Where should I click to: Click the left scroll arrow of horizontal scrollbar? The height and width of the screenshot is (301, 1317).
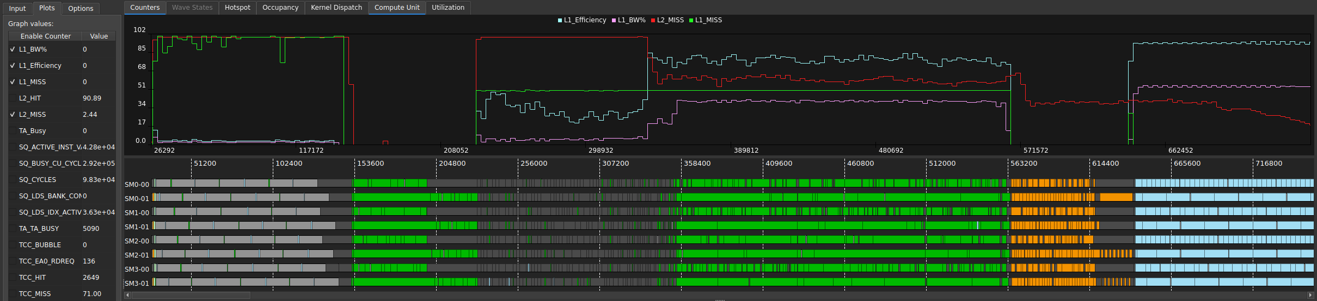pos(127,295)
